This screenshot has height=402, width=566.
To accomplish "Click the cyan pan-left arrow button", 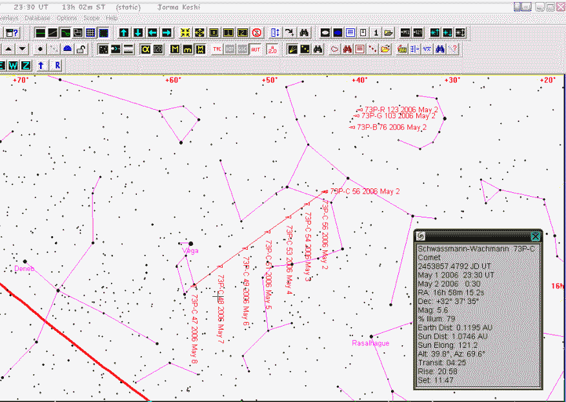I will [x=152, y=33].
